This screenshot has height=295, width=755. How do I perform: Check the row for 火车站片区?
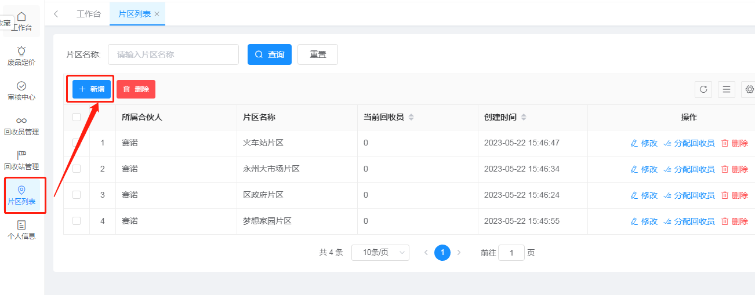coord(77,143)
